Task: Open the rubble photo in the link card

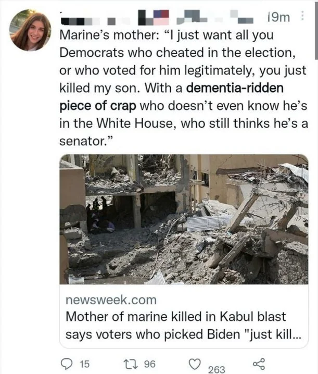Action: click(184, 219)
